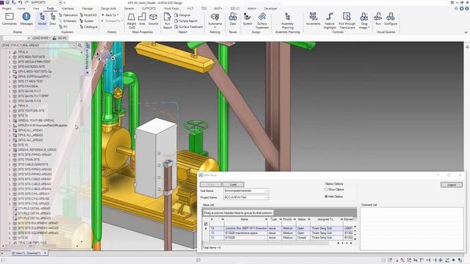Open Assembly Planning tool
The width and height of the screenshot is (470, 264).
tap(287, 21)
